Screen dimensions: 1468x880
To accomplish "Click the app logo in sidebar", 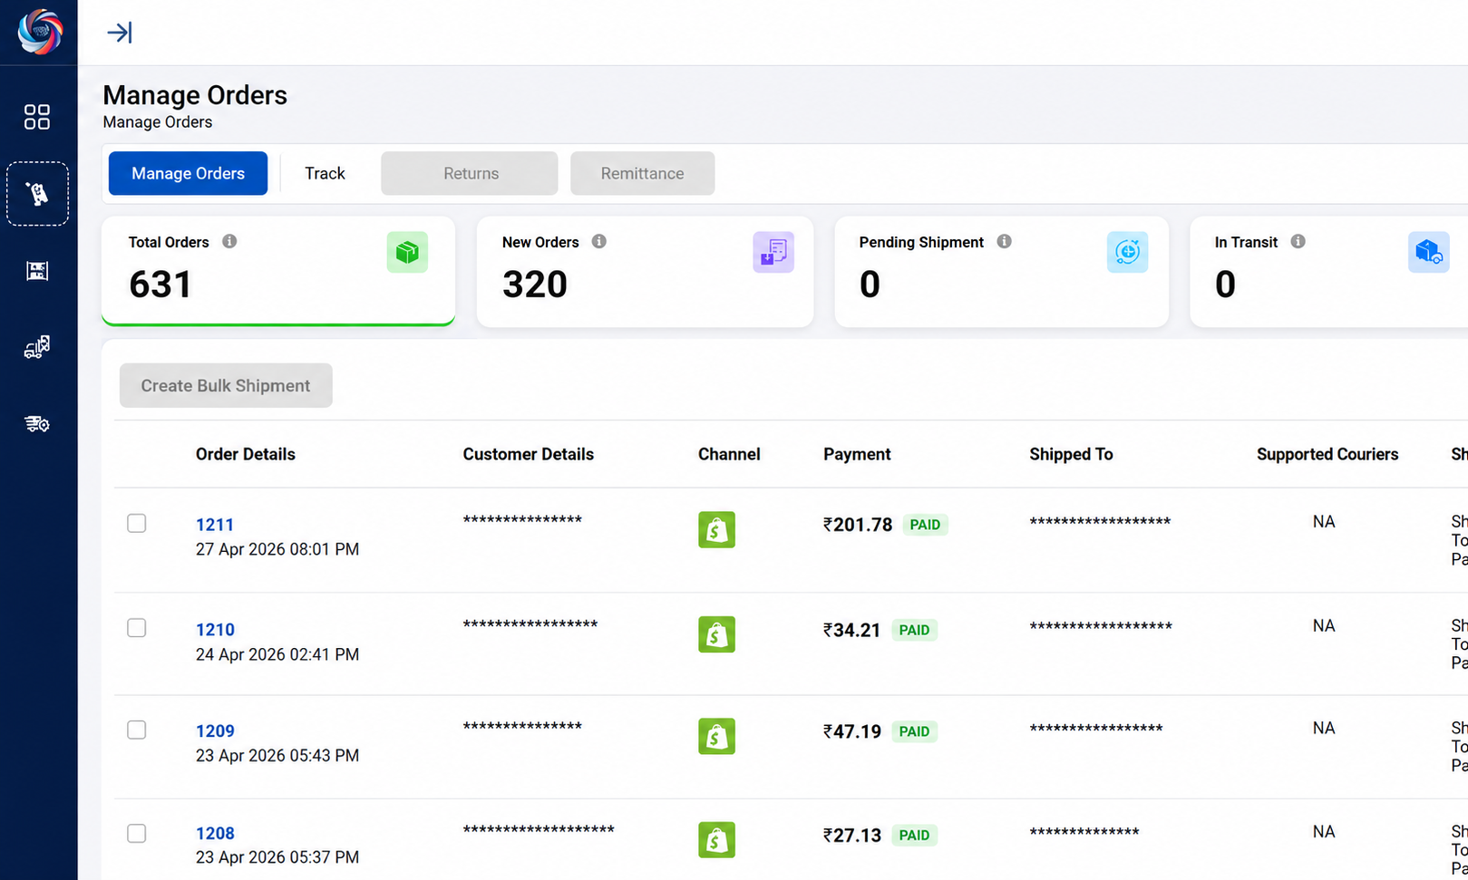I will 40,32.
